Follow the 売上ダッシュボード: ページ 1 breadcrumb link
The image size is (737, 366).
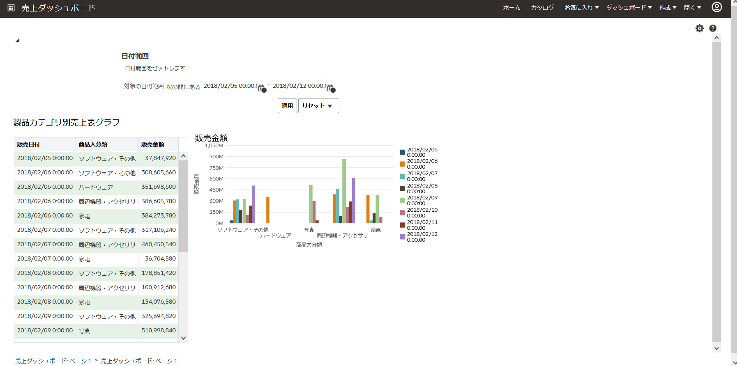click(x=53, y=361)
